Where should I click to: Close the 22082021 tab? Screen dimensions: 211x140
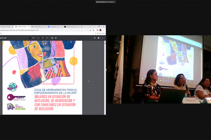pyautogui.click(x=13, y=27)
